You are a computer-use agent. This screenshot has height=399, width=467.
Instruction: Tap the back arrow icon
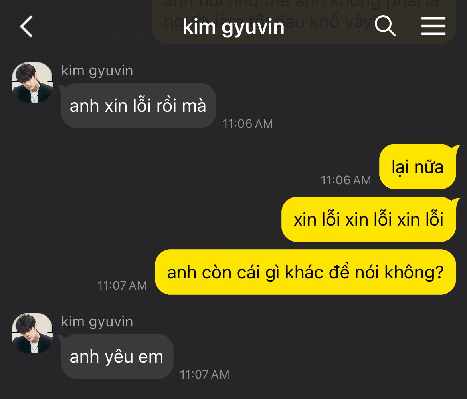pyautogui.click(x=26, y=26)
